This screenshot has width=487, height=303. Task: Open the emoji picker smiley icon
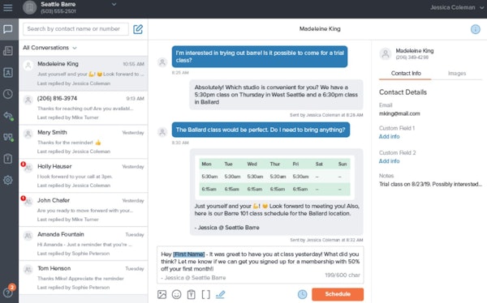tap(176, 294)
